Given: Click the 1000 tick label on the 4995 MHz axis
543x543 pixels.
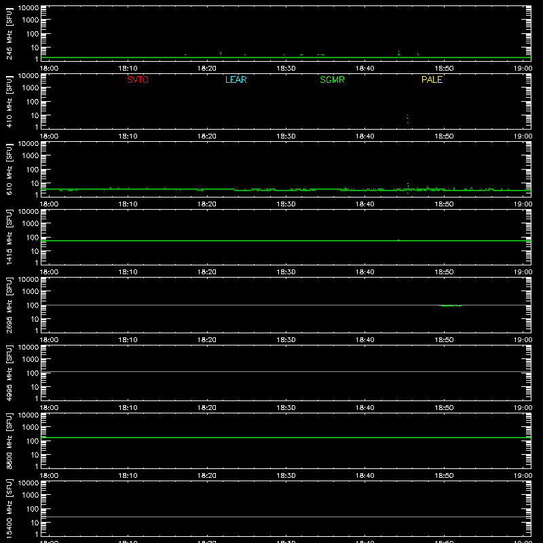Looking at the screenshot, I should [31, 360].
